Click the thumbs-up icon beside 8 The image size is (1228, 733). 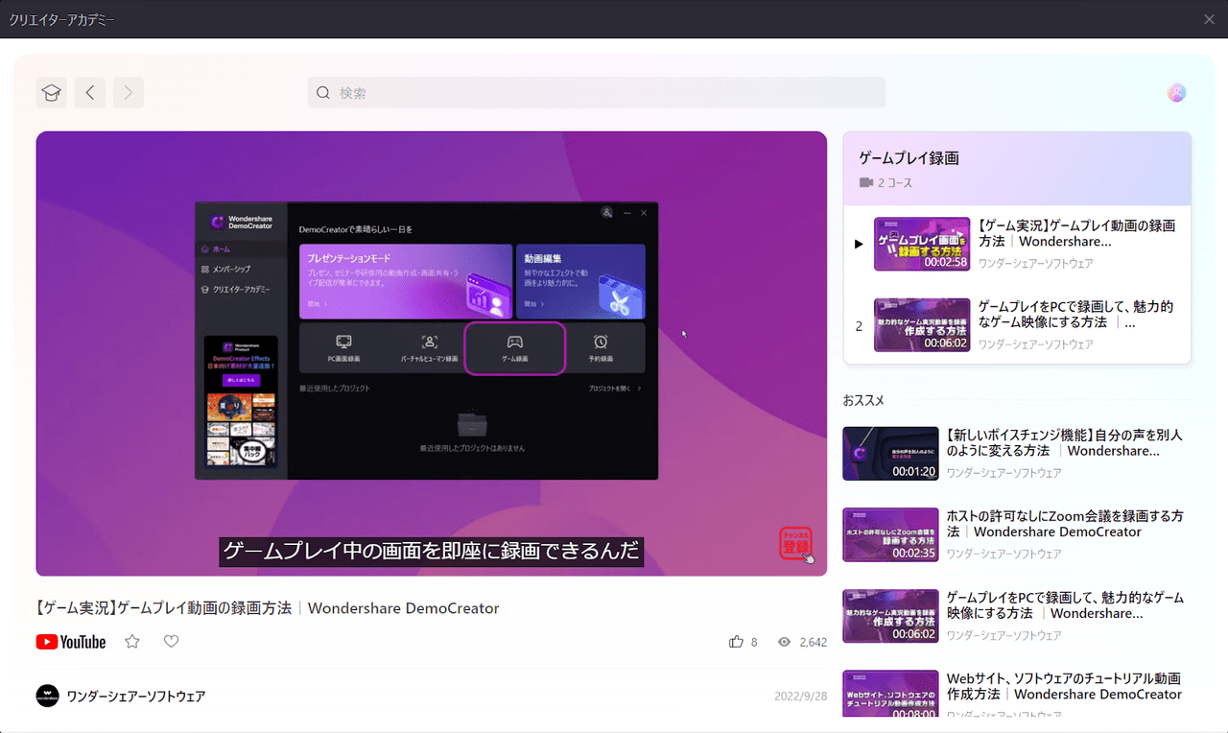click(x=736, y=642)
